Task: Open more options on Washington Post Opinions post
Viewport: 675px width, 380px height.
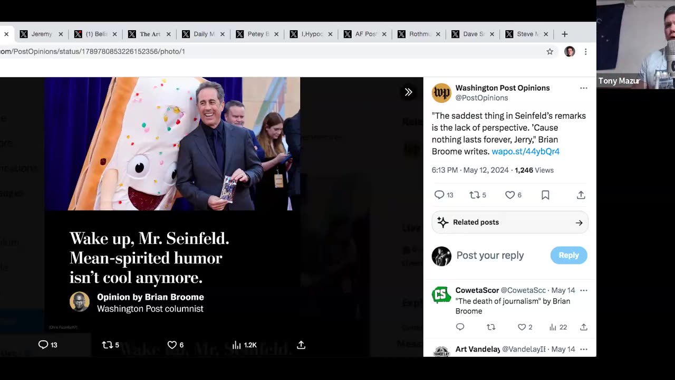Action: click(x=583, y=88)
